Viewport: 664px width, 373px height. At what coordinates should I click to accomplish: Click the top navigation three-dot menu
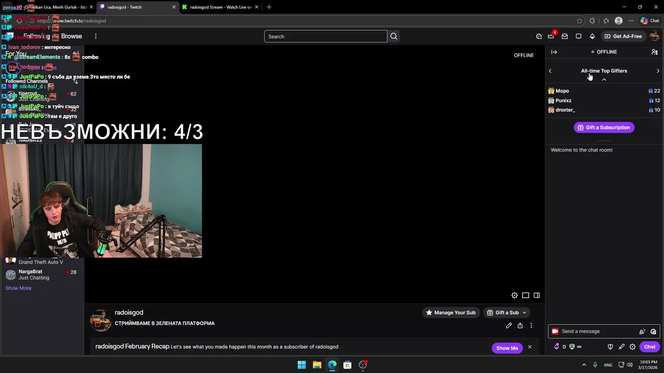click(95, 36)
